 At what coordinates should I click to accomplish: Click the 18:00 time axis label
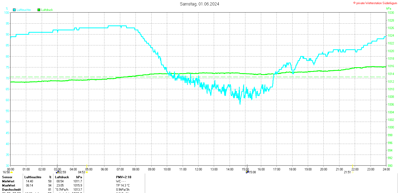[x=292, y=169]
